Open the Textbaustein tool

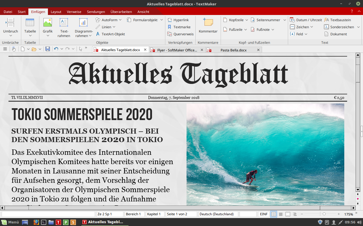(337, 20)
